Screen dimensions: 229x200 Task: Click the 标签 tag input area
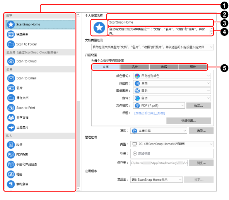tap(172, 153)
